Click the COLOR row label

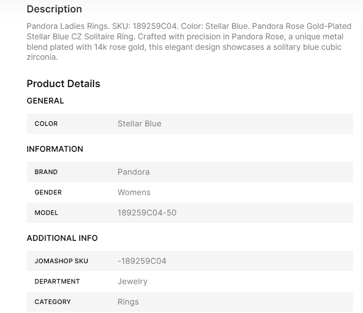coord(46,124)
